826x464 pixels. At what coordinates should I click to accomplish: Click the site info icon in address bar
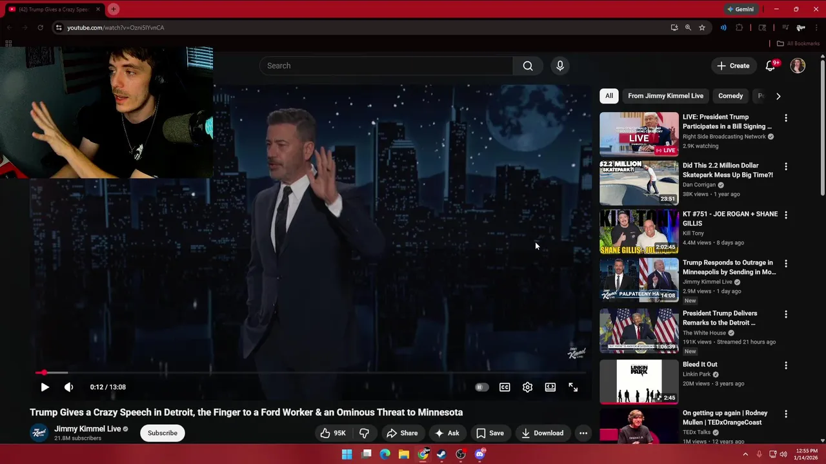point(59,28)
